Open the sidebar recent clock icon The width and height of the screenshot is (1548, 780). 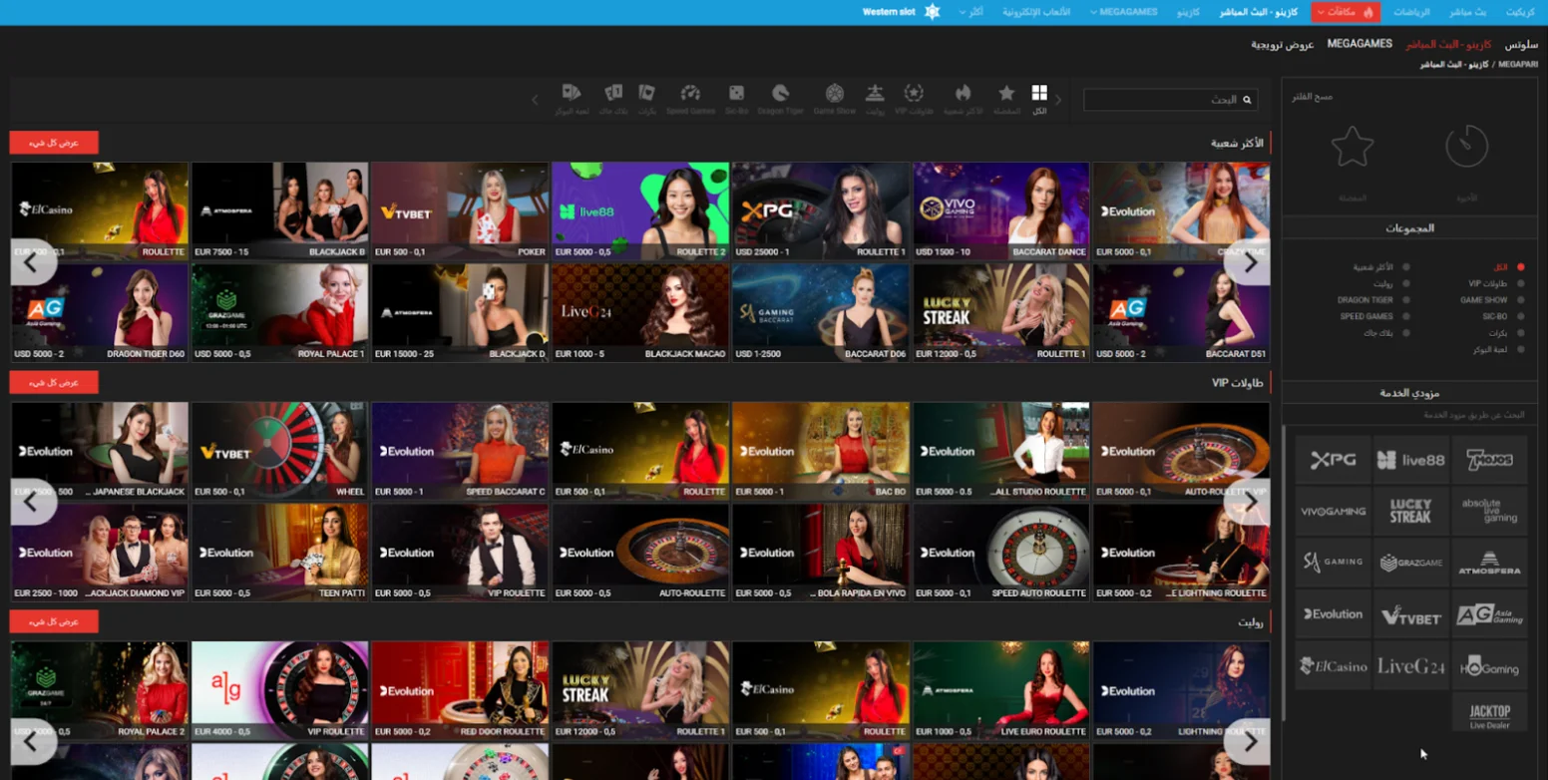point(1466,147)
